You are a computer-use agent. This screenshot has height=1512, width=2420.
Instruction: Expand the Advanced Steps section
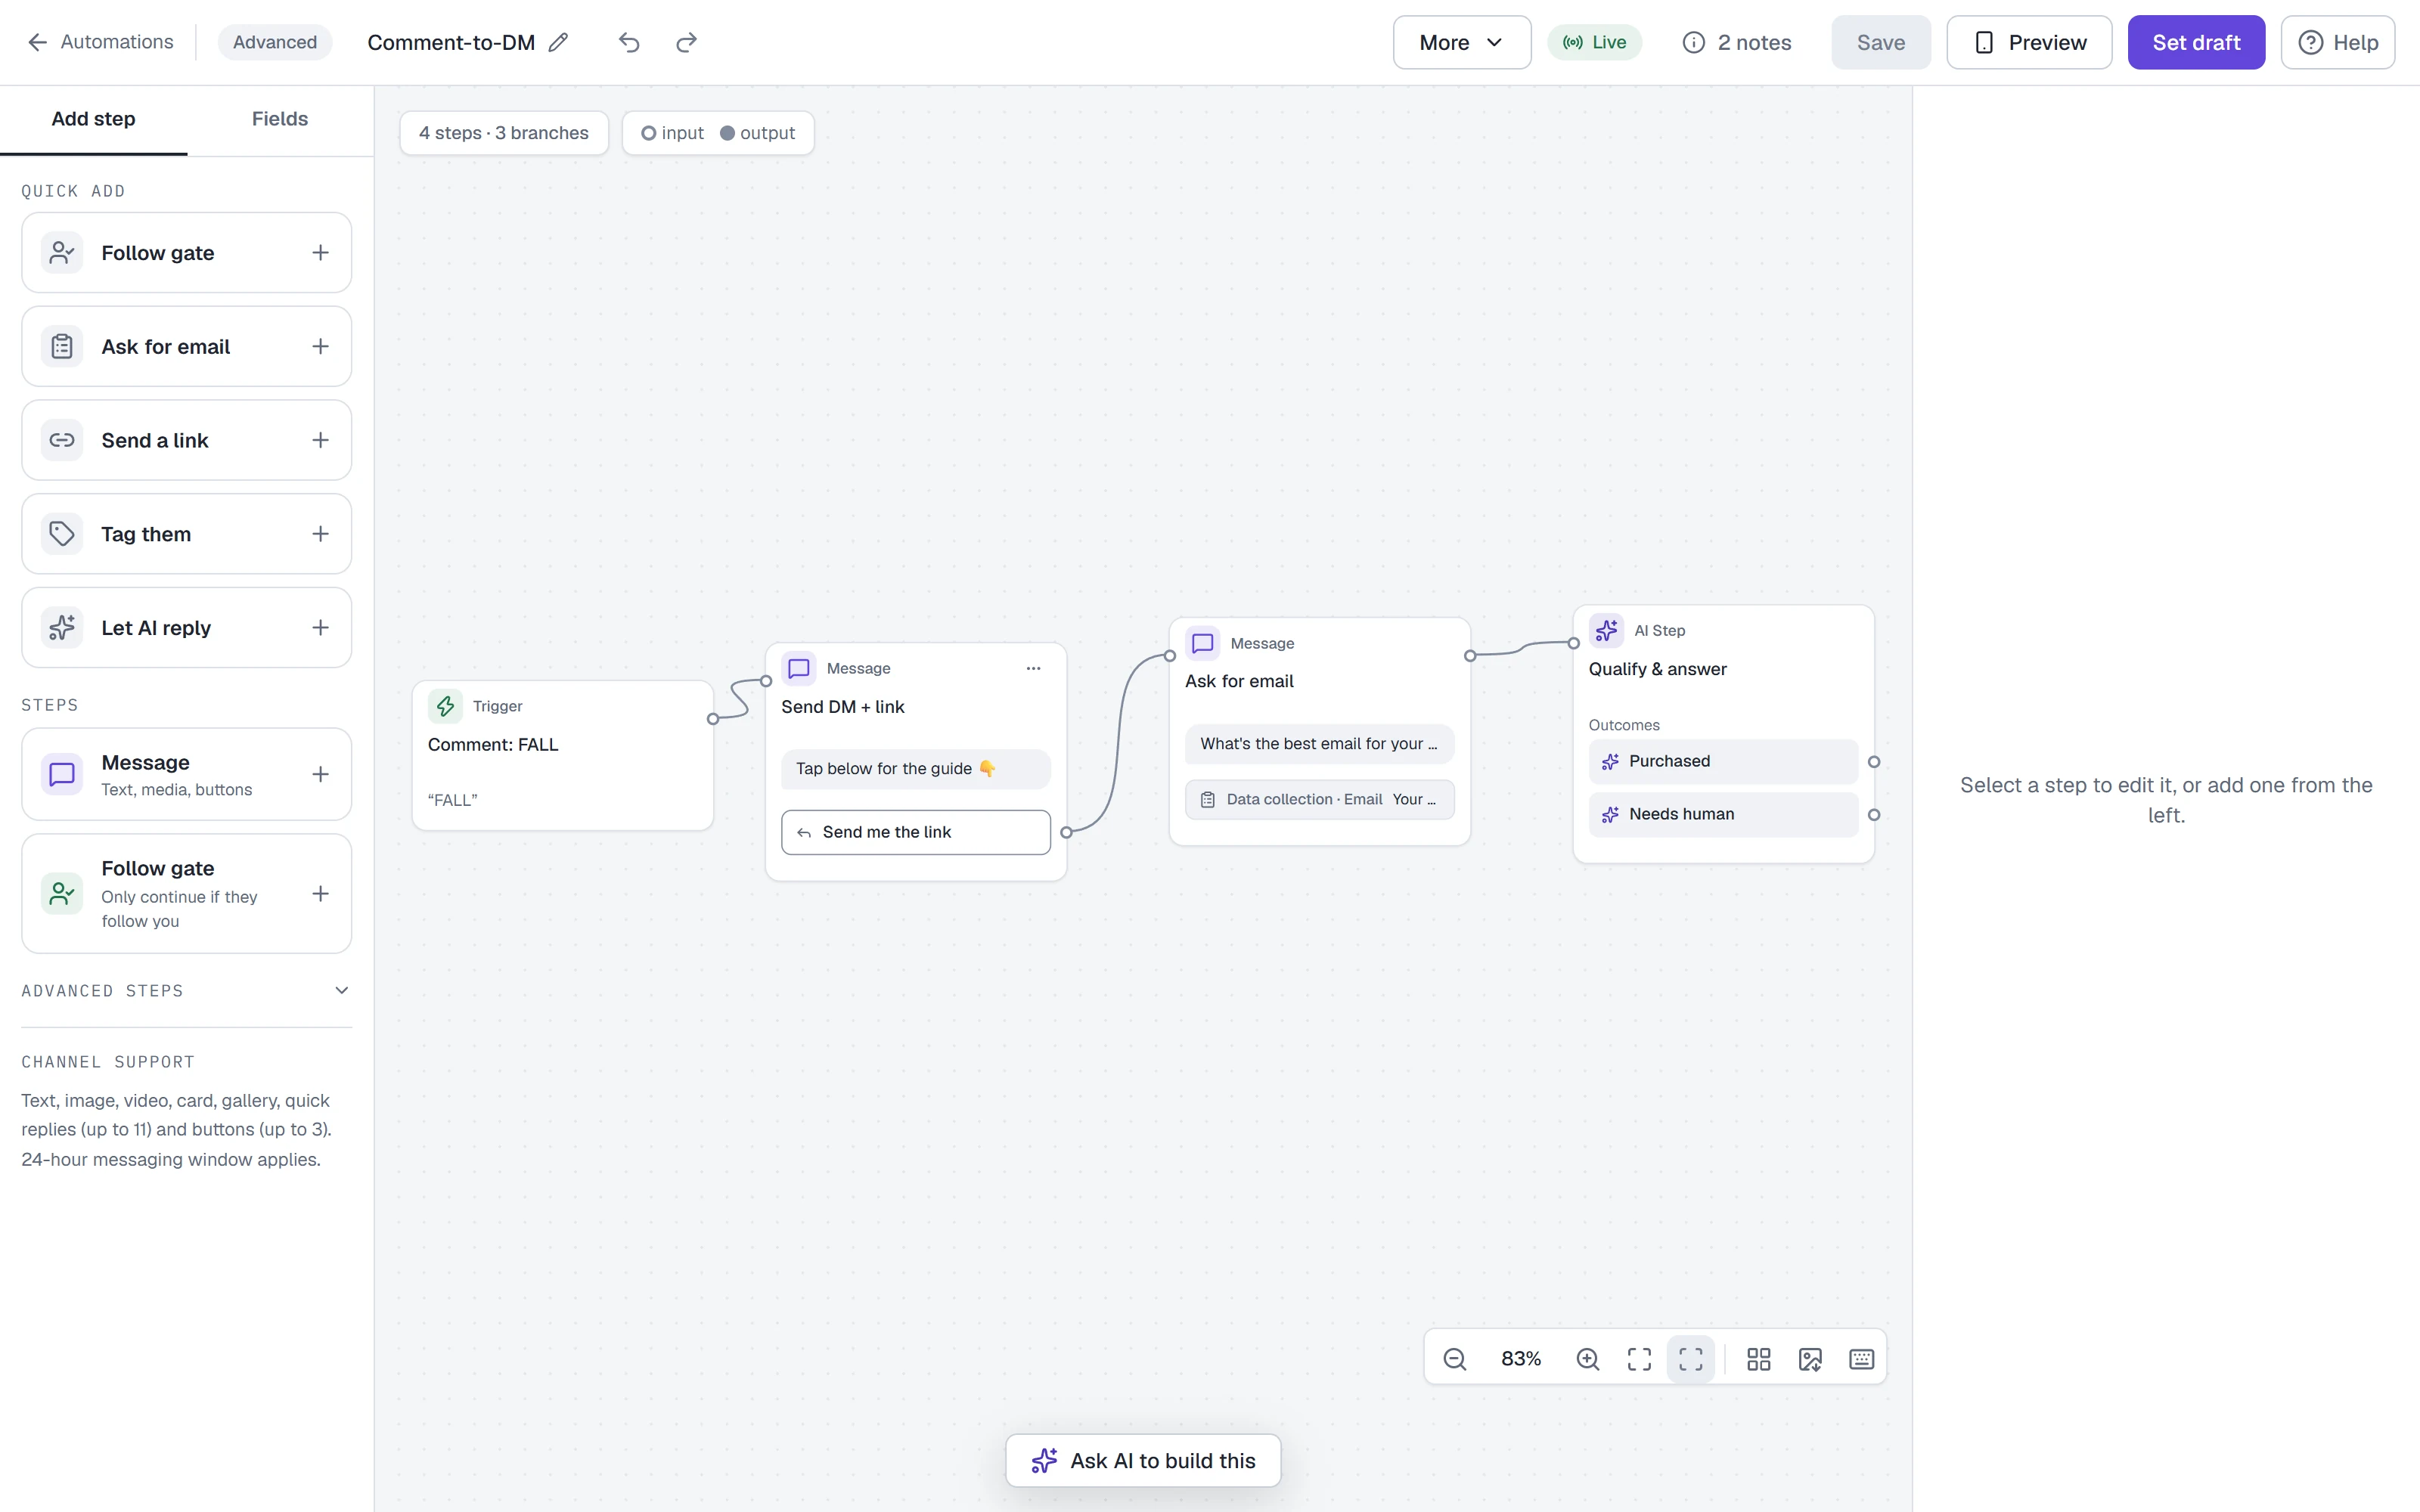tap(187, 990)
